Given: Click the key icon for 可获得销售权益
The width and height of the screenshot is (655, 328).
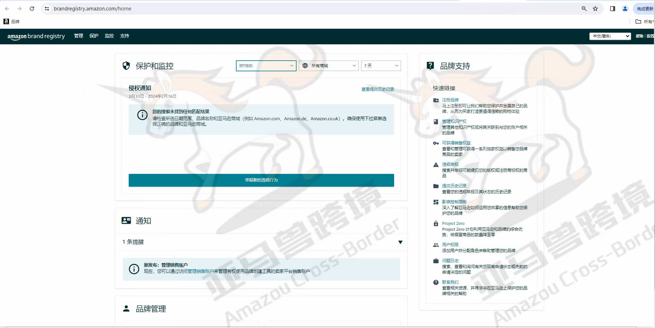Looking at the screenshot, I should click(x=436, y=143).
